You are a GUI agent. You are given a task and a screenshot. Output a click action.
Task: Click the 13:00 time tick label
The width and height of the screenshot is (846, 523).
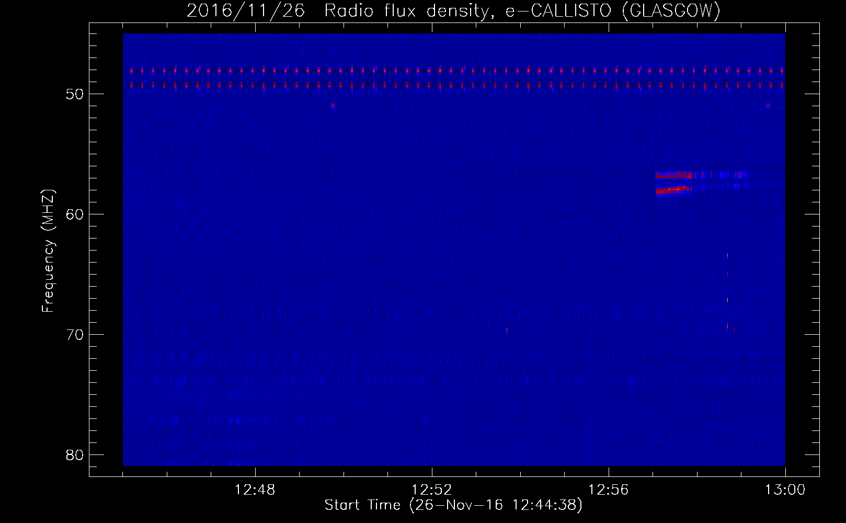click(x=785, y=490)
